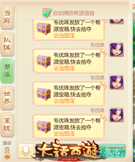Switch to the 当前 chat tab
Image resolution: width=135 pixels, height=162 pixels.
click(7, 17)
